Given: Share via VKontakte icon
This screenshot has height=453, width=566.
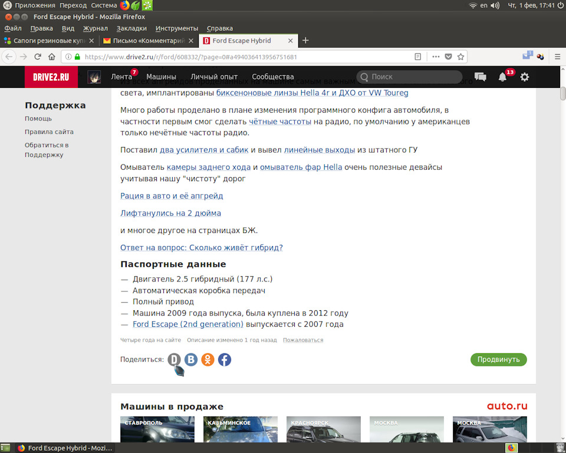Looking at the screenshot, I should tap(191, 359).
